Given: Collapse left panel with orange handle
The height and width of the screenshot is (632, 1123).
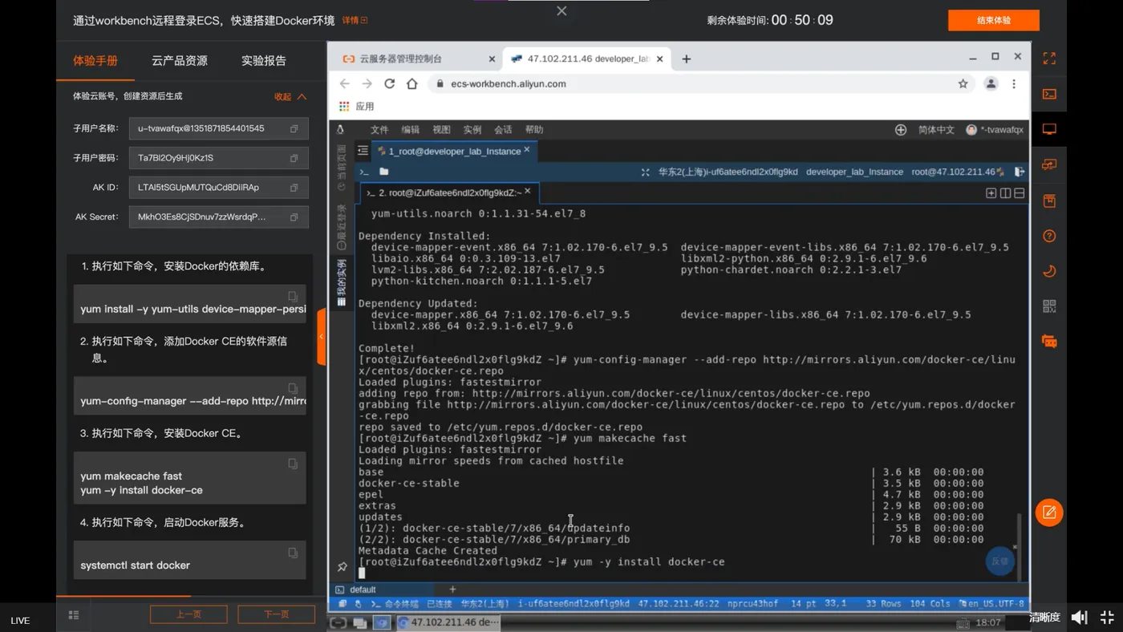Looking at the screenshot, I should pyautogui.click(x=322, y=336).
